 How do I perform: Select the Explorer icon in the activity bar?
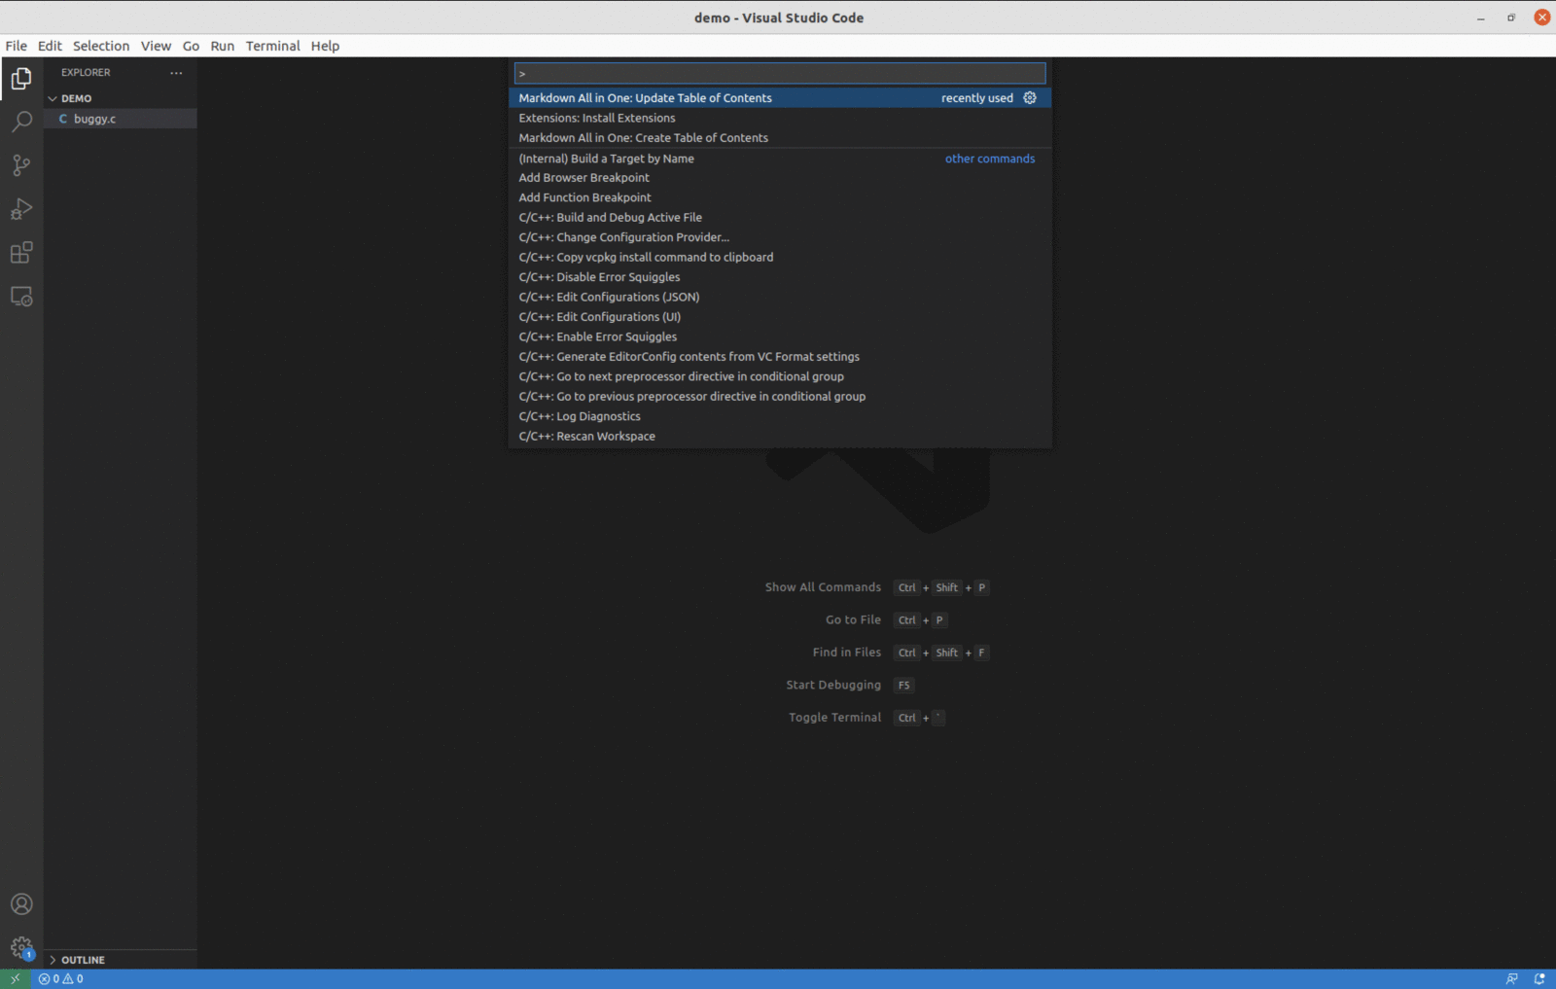click(21, 79)
